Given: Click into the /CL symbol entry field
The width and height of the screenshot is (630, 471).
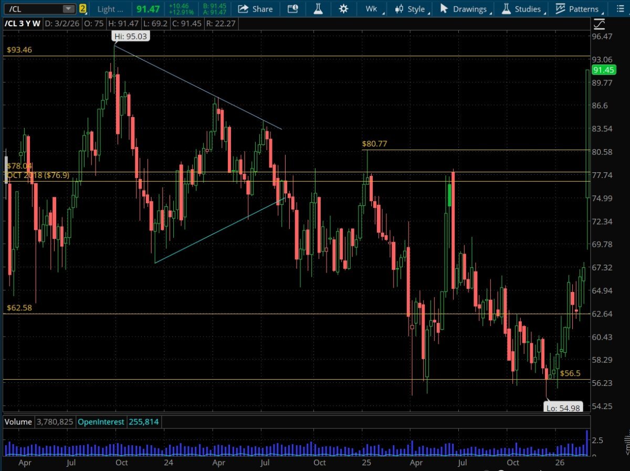Looking at the screenshot, I should pyautogui.click(x=31, y=9).
